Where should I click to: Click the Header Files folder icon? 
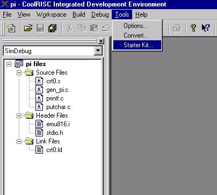point(29,115)
